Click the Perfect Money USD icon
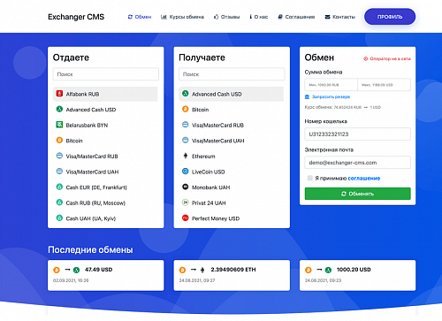Image resolution: width=442 pixels, height=321 pixels. [x=185, y=218]
